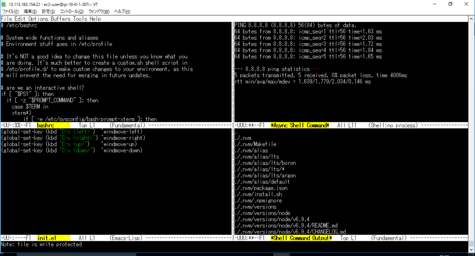Screen dimensions: 475x256
Task: Click the icmp_seq=3 ping reply line
Action: (x=308, y=44)
